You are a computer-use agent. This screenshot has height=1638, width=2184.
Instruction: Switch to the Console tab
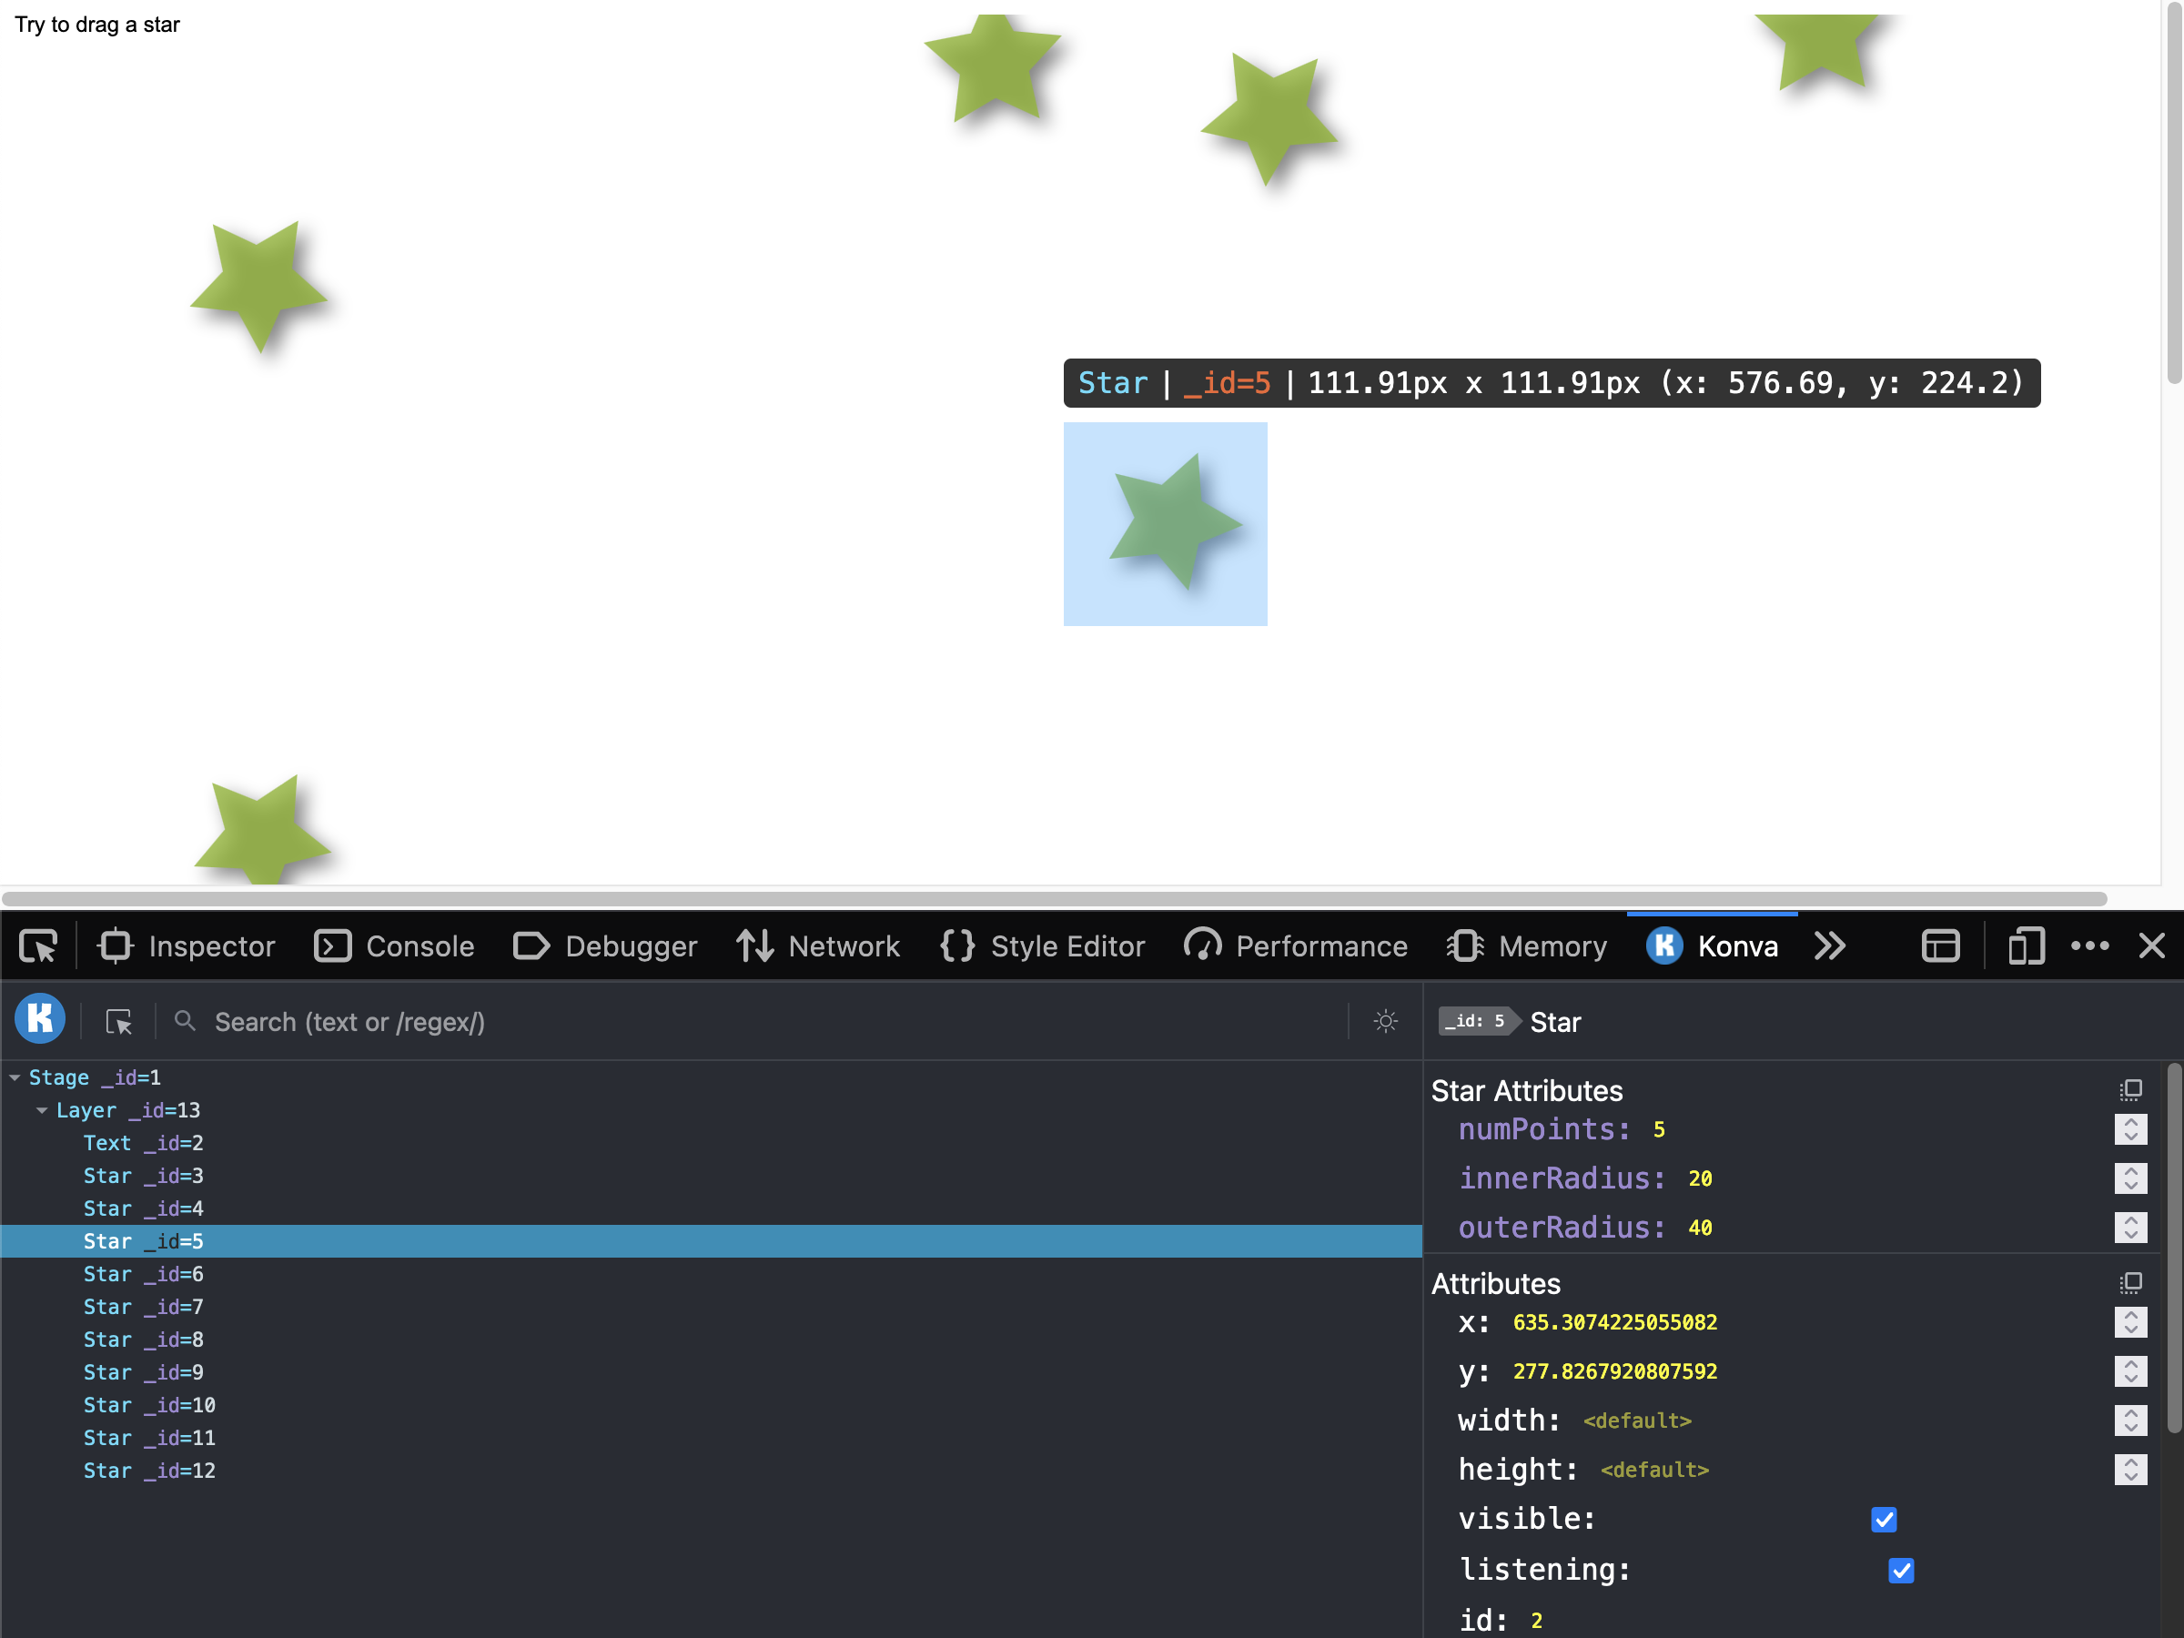point(394,945)
